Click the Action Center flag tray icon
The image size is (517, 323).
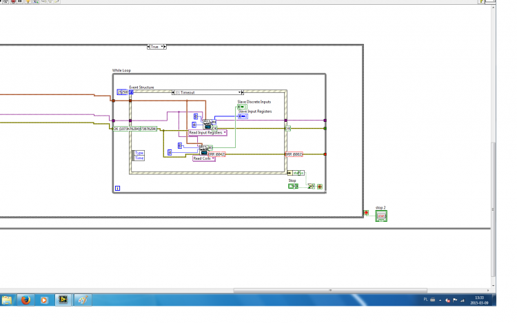pos(455,300)
